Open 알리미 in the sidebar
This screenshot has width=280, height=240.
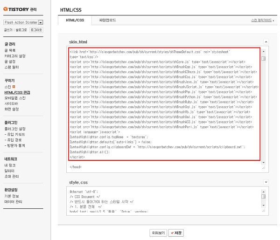(x=9, y=171)
